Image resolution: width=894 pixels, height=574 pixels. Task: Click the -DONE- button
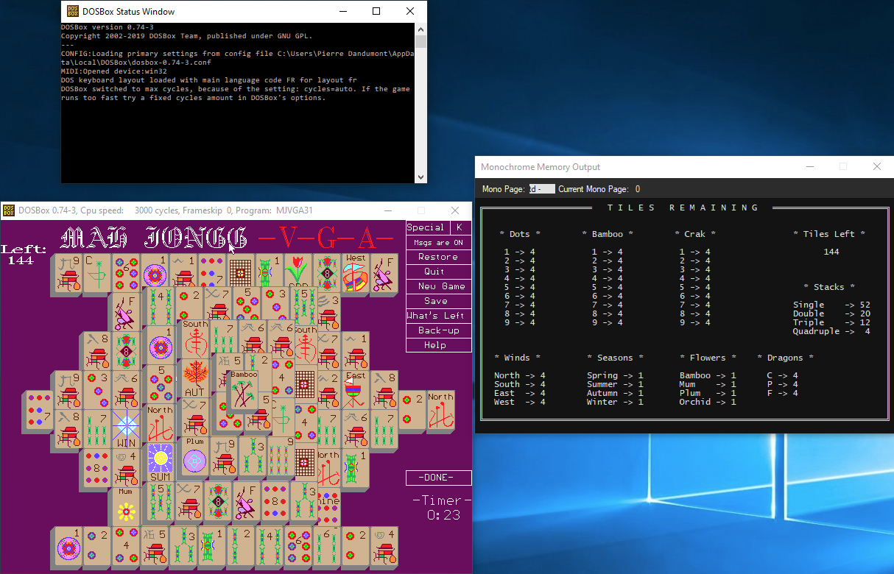point(438,478)
